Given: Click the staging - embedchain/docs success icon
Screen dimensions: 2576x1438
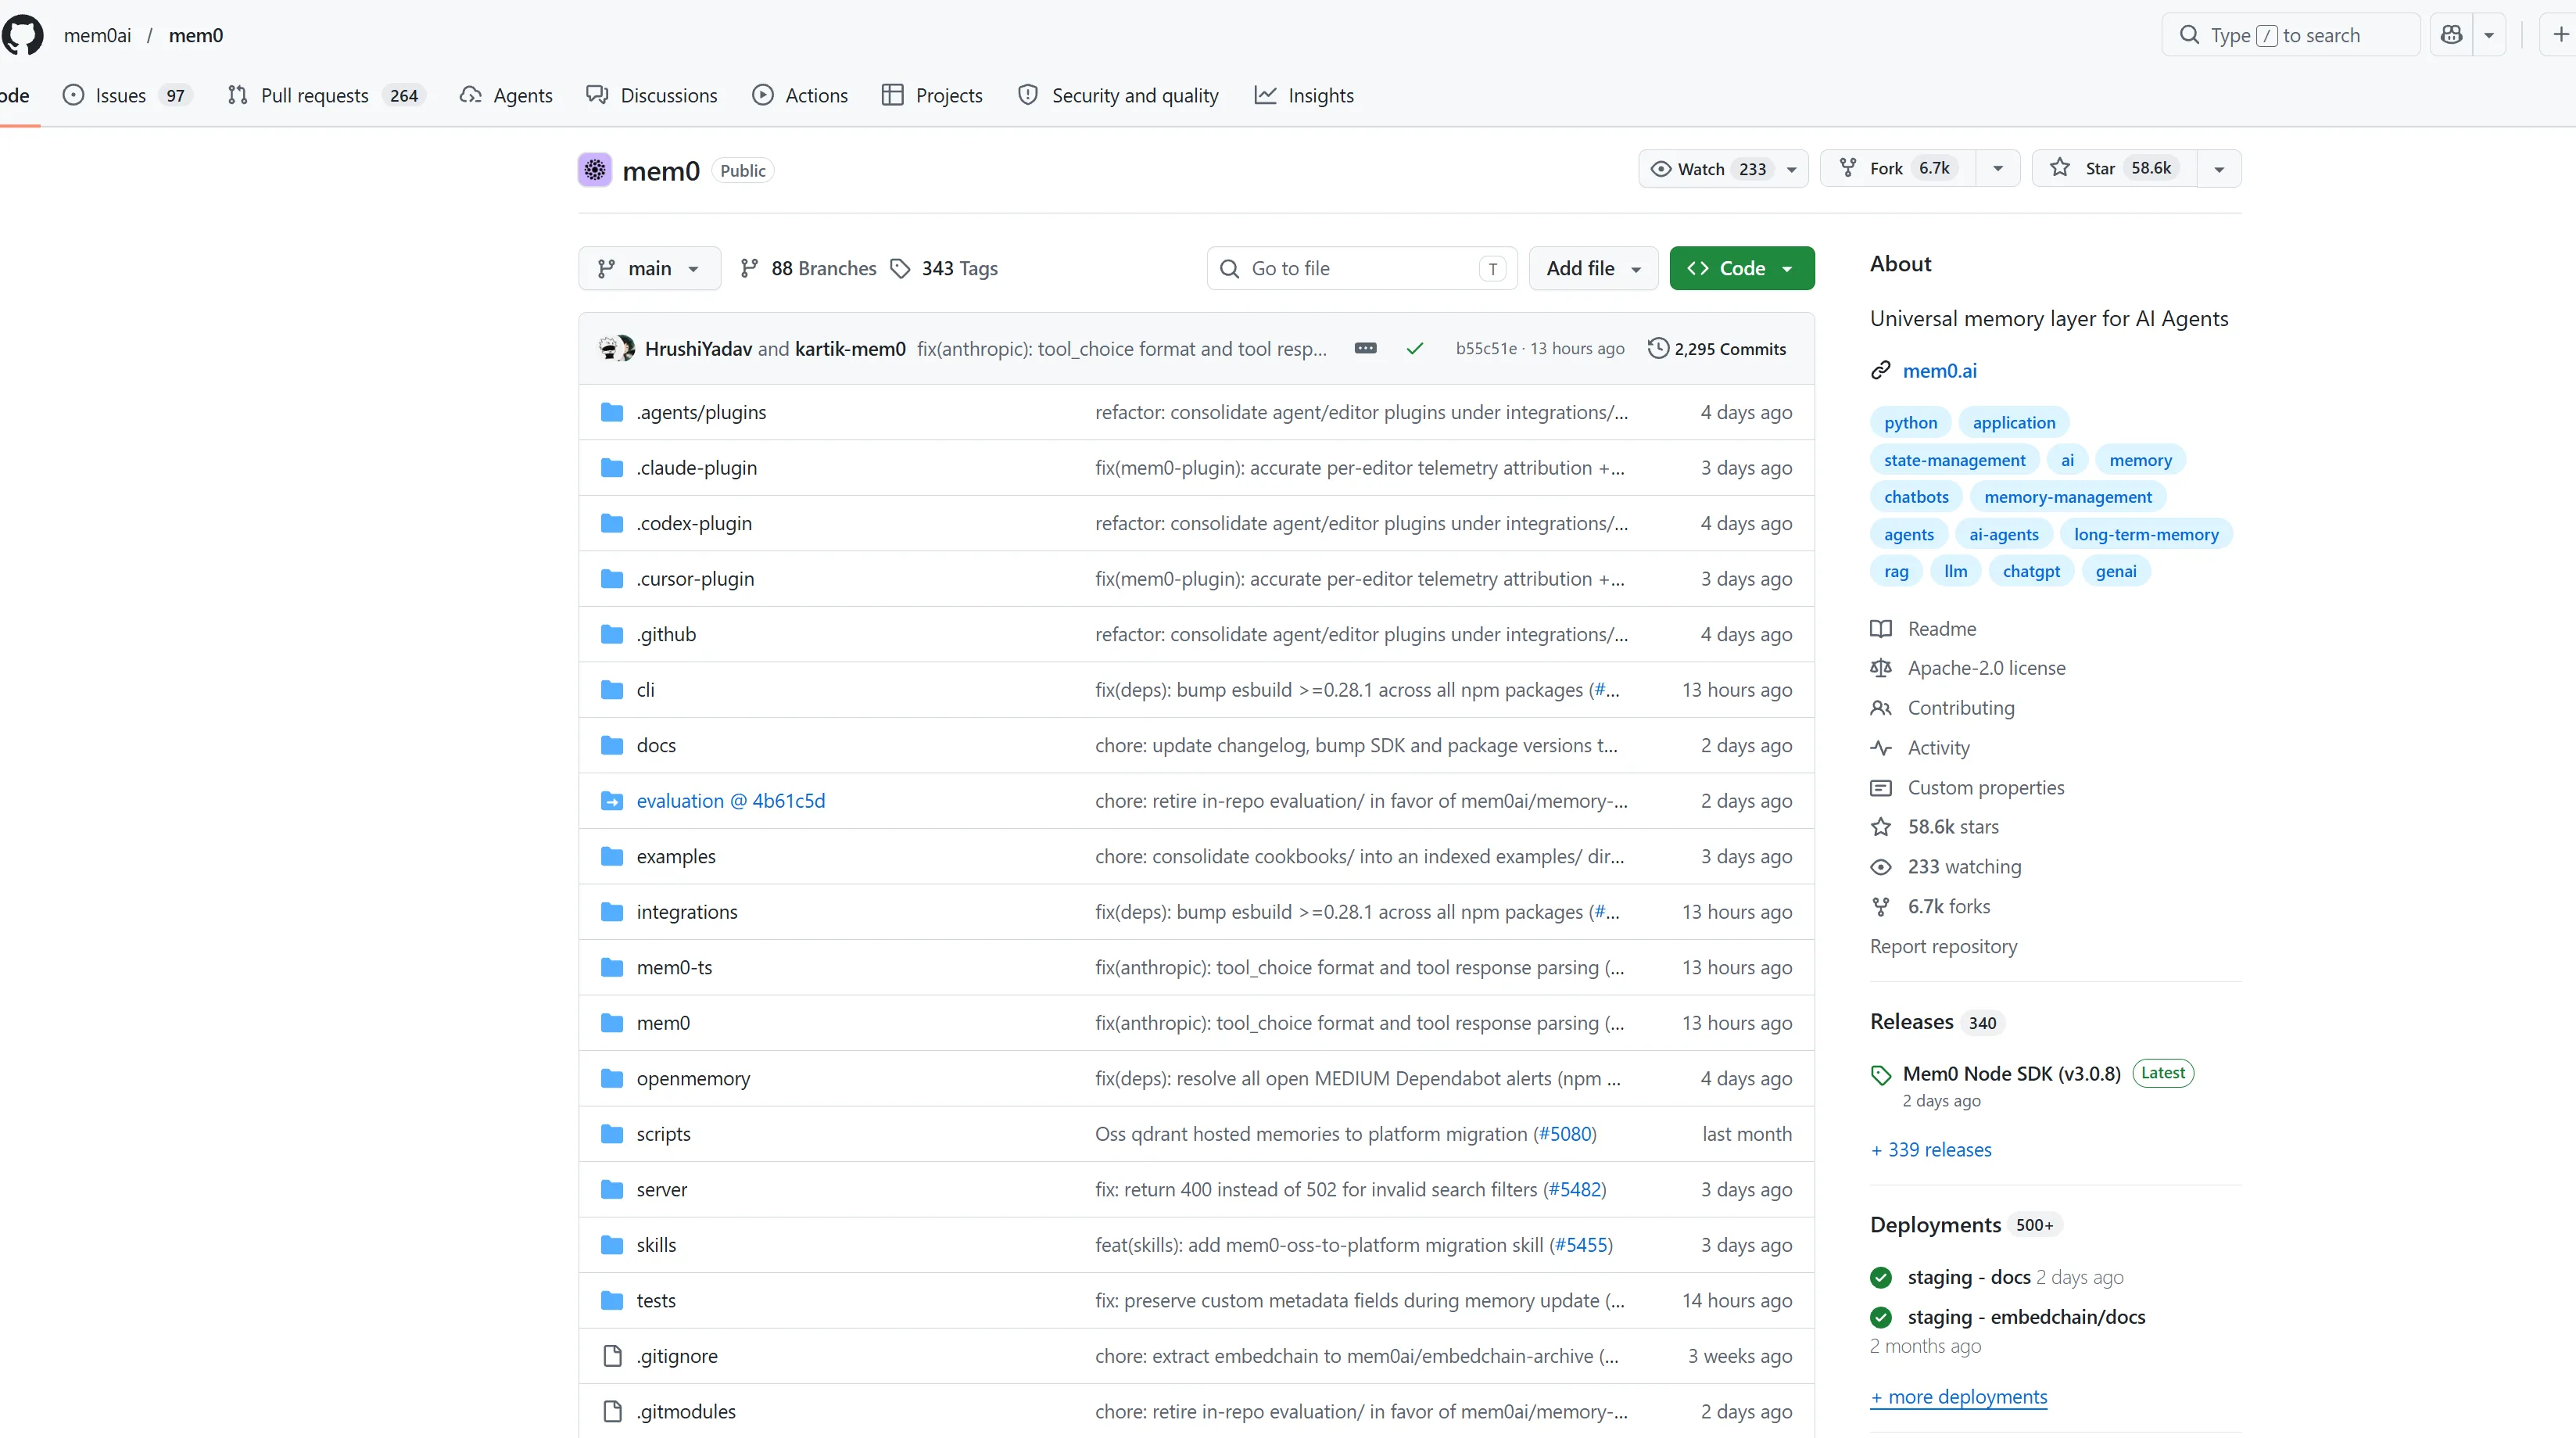Looking at the screenshot, I should (x=1881, y=1317).
